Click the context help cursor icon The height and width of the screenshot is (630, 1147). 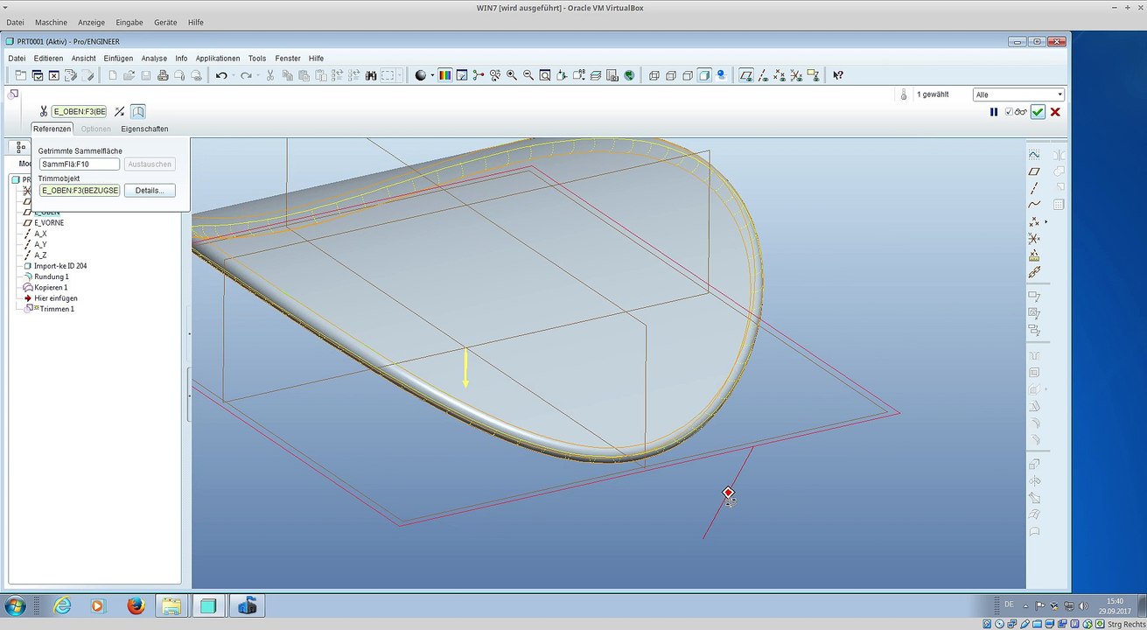pos(837,75)
